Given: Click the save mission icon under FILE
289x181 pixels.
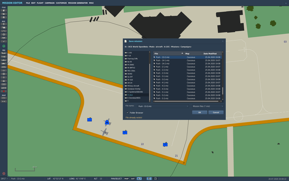Looking at the screenshot, I should coord(4,17).
